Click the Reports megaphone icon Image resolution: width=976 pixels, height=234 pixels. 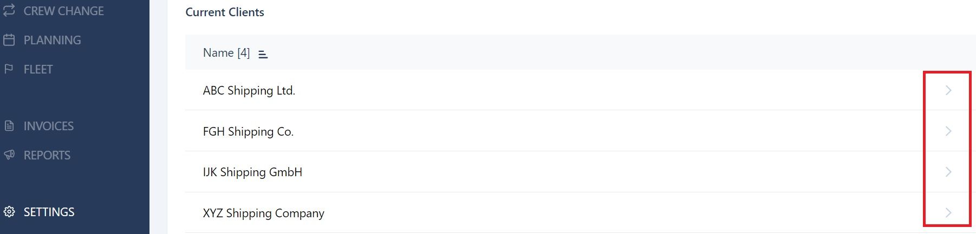point(9,155)
